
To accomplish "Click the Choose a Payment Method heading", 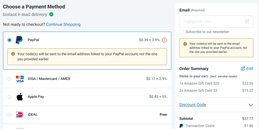I will [34, 7].
